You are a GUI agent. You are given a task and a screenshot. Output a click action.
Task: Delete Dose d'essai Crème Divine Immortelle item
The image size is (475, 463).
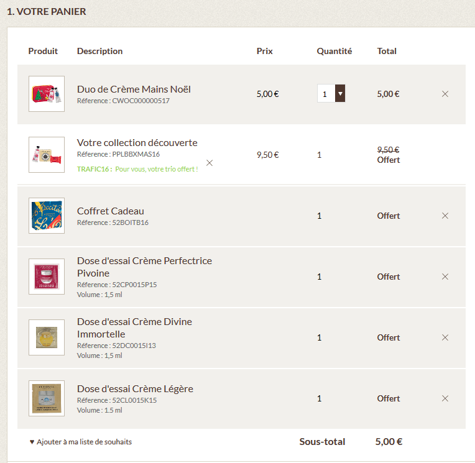(445, 337)
